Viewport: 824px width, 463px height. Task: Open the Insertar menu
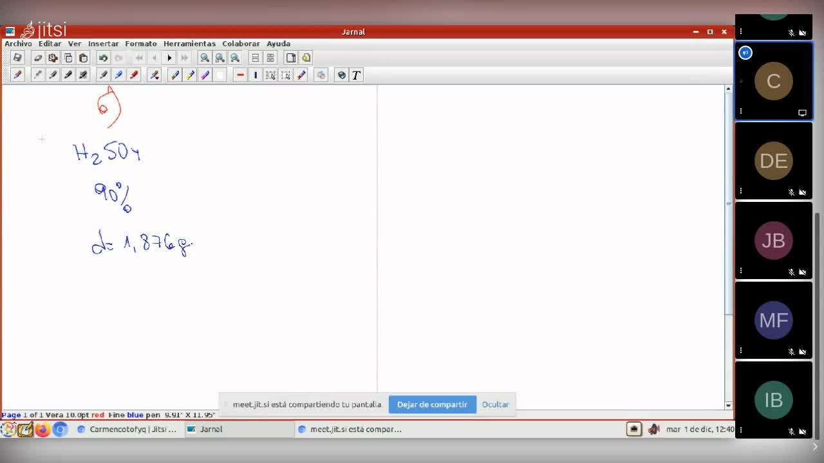click(103, 44)
